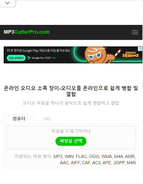
Task: Click the Google Play 게임즈 logo in the ad
Action: coord(39,58)
